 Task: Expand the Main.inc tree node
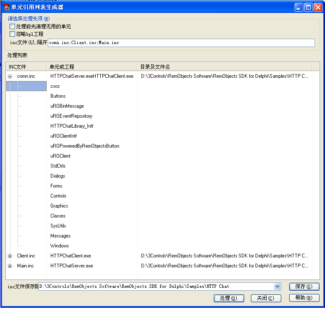point(10,266)
